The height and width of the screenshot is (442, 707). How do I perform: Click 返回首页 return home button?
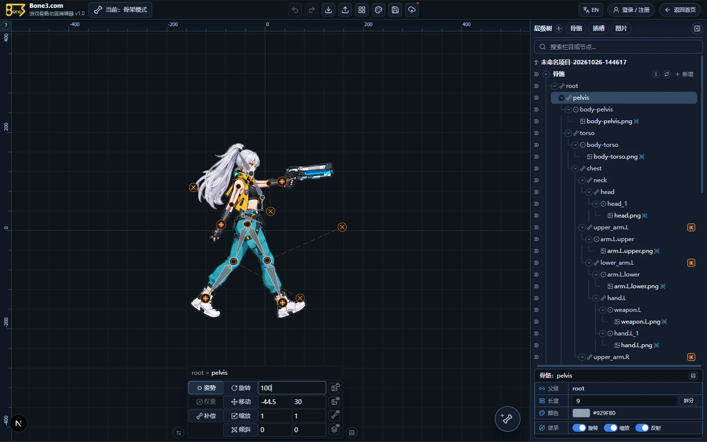[x=680, y=10]
